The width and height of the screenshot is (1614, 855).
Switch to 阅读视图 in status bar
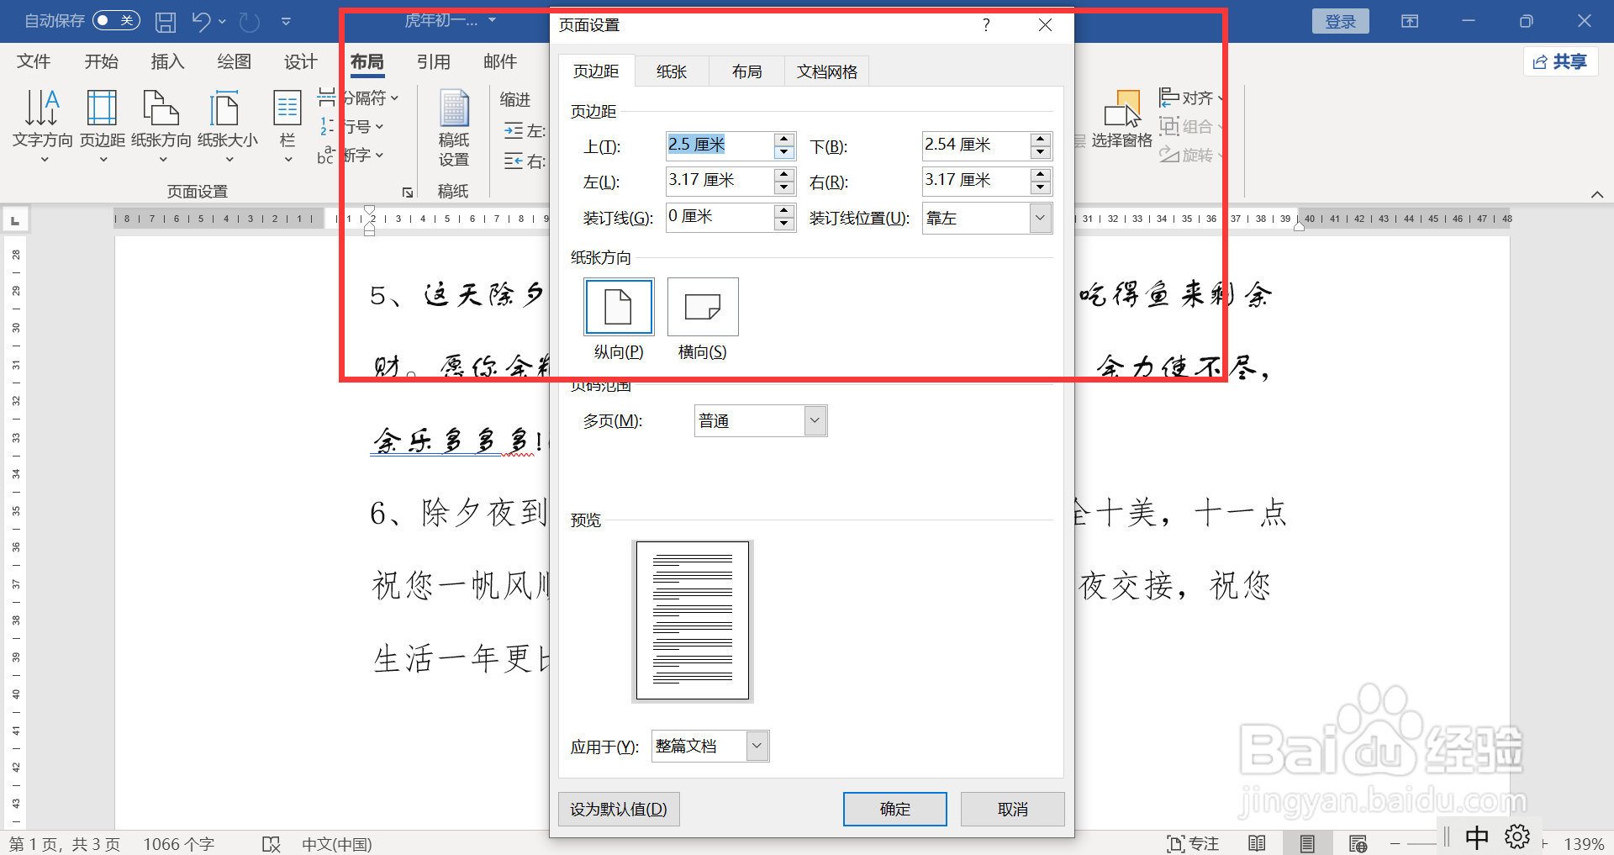coord(1257,843)
